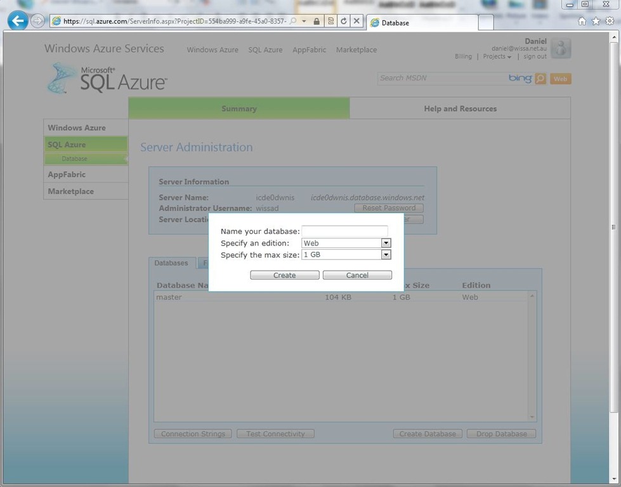Go back using the browser back arrow

point(18,20)
